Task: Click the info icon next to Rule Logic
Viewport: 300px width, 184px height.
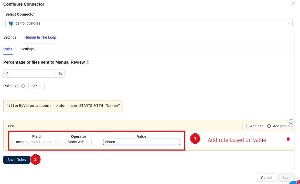Action: click(23, 86)
